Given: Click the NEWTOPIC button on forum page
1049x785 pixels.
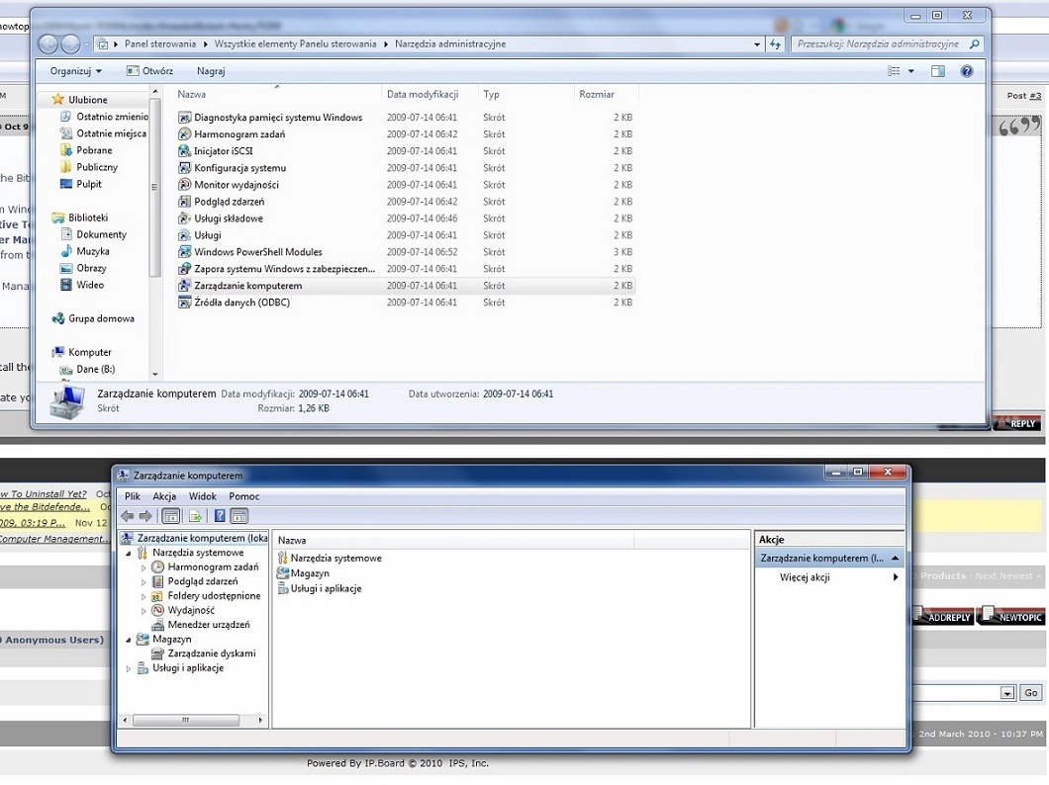Looking at the screenshot, I should point(1011,616).
